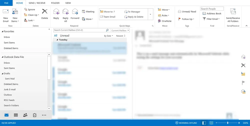Open the Sent Mail subfolder
250x126 pixels.
(10, 79)
